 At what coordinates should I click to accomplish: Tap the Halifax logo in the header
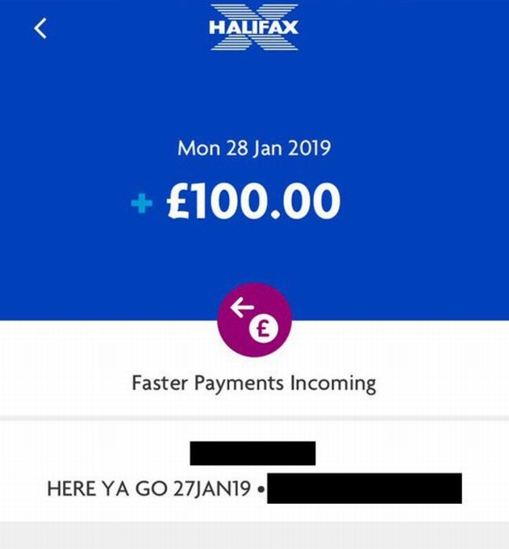point(254,27)
